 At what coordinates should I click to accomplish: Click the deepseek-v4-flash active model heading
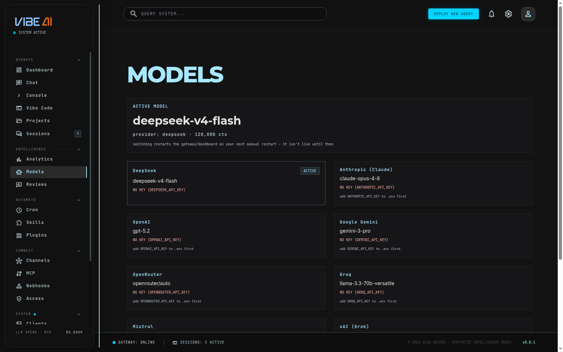(187, 121)
